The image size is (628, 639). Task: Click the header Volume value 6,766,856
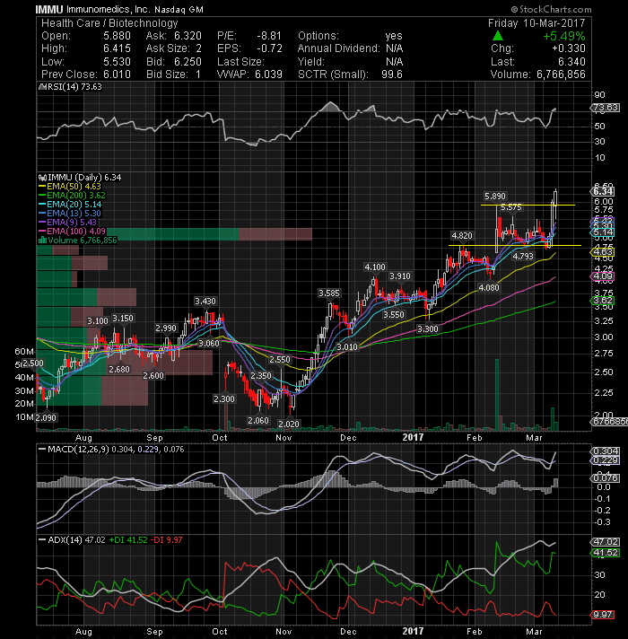pyautogui.click(x=561, y=74)
